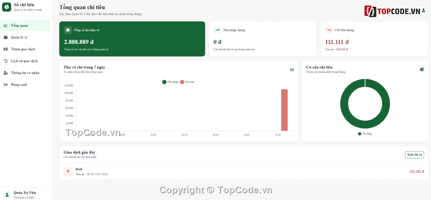Click the user avatar icon at top right
Image resolution: width=431 pixels, height=200 pixels.
(424, 10)
